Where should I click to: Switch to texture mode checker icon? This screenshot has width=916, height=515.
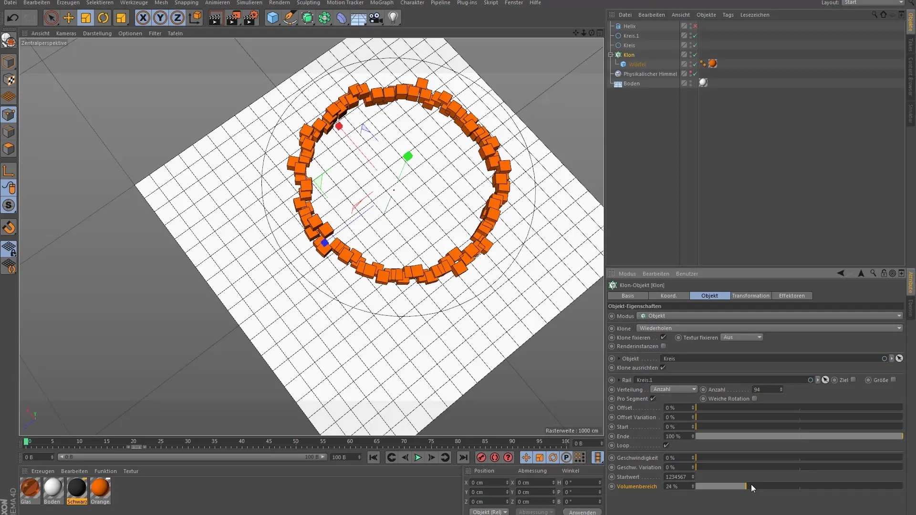[x=9, y=80]
